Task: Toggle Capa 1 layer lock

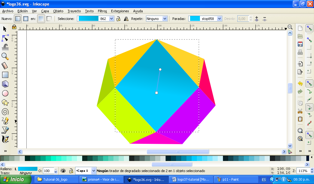Action: point(71,171)
